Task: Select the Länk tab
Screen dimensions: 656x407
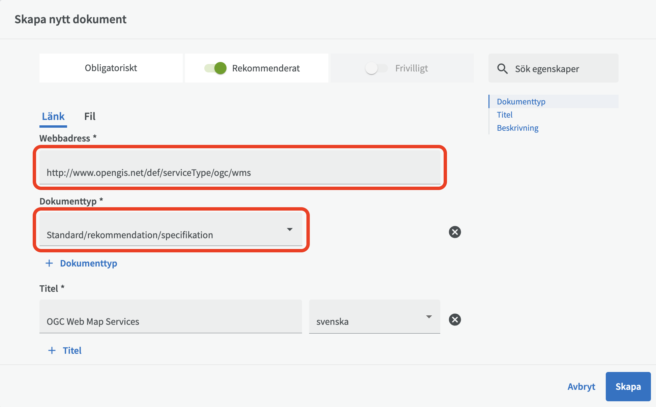Action: [53, 117]
